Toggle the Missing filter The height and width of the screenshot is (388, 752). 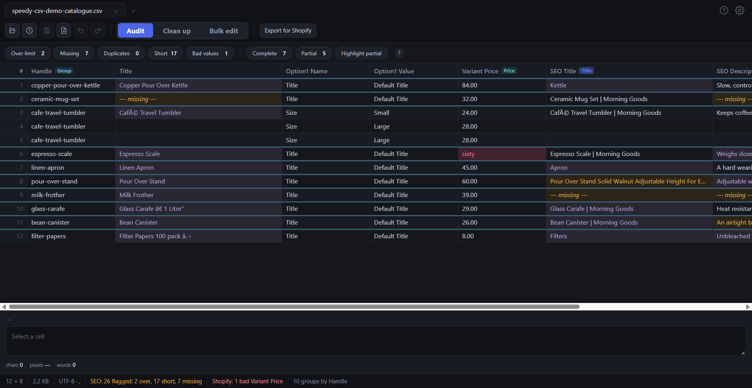(x=74, y=53)
